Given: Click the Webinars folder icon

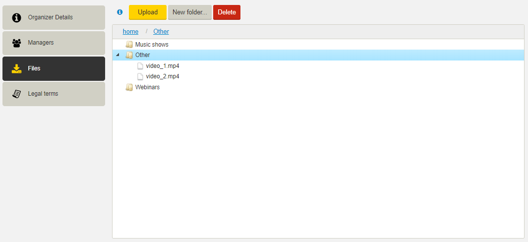Looking at the screenshot, I should [129, 87].
